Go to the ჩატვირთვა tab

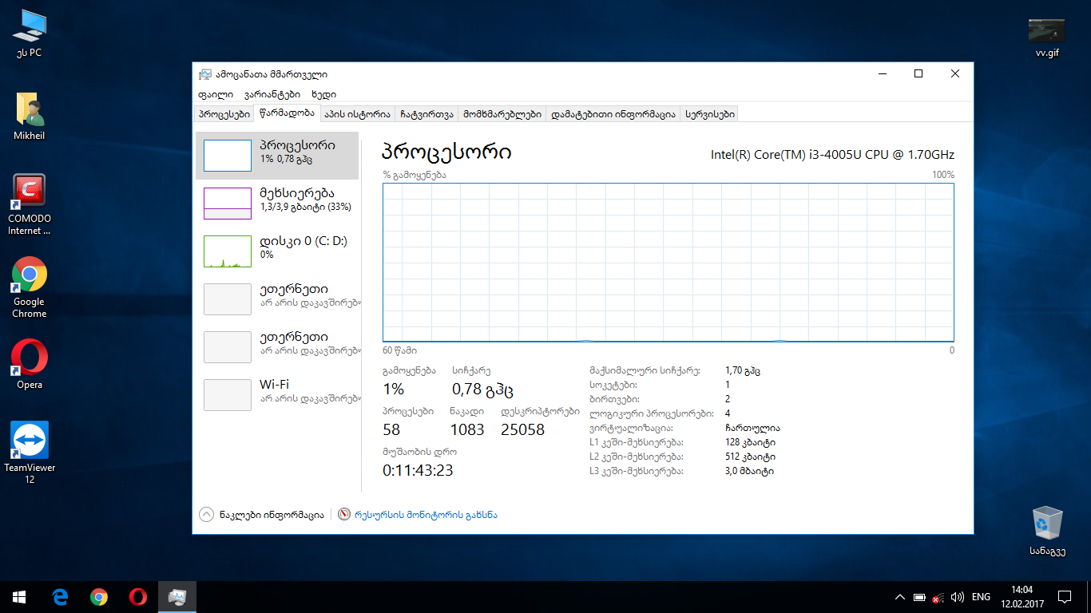pos(426,114)
